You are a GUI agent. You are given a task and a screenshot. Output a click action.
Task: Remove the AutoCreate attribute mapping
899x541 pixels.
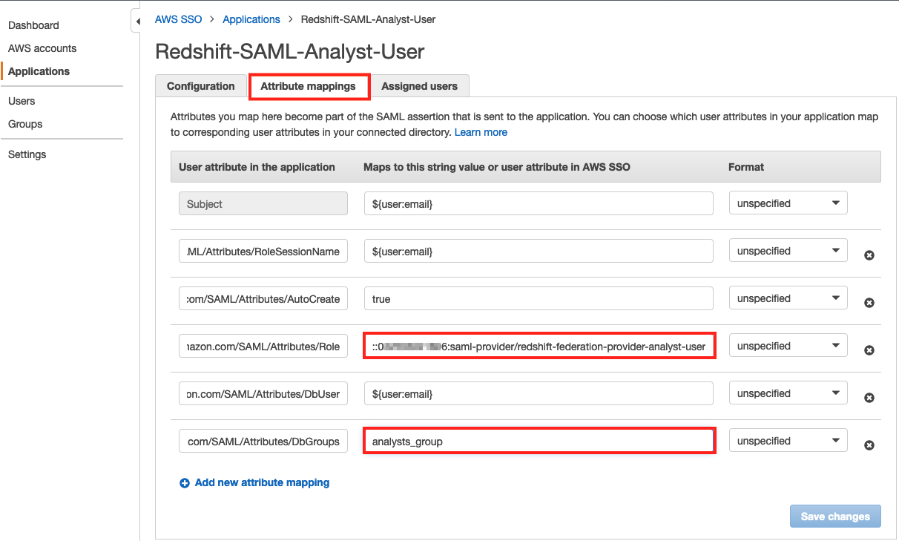click(x=869, y=303)
